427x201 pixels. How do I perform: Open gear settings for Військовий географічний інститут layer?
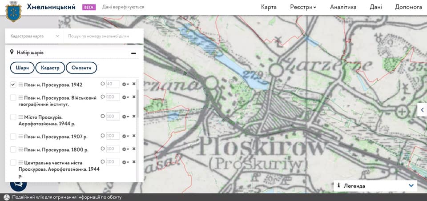(x=125, y=97)
